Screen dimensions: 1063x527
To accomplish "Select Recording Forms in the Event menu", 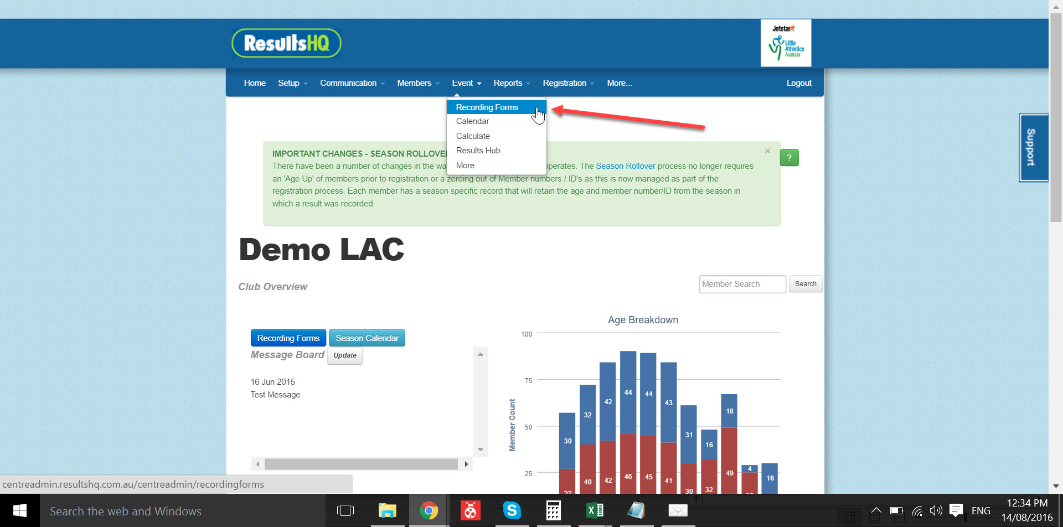I will (496, 107).
